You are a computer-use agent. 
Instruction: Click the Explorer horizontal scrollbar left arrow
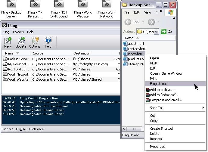tap(124, 129)
